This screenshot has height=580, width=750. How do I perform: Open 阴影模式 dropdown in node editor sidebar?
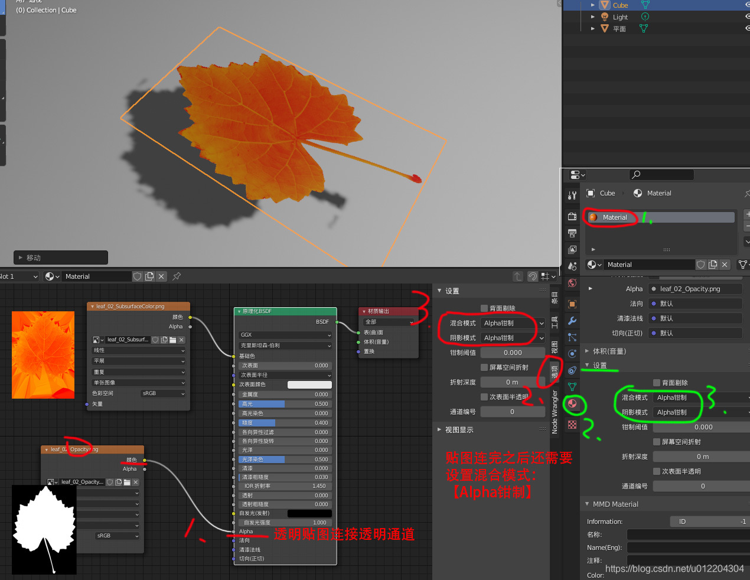tap(513, 338)
